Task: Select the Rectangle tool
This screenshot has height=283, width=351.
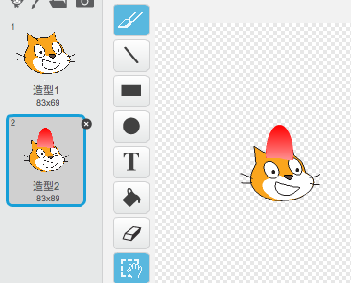Action: [131, 91]
